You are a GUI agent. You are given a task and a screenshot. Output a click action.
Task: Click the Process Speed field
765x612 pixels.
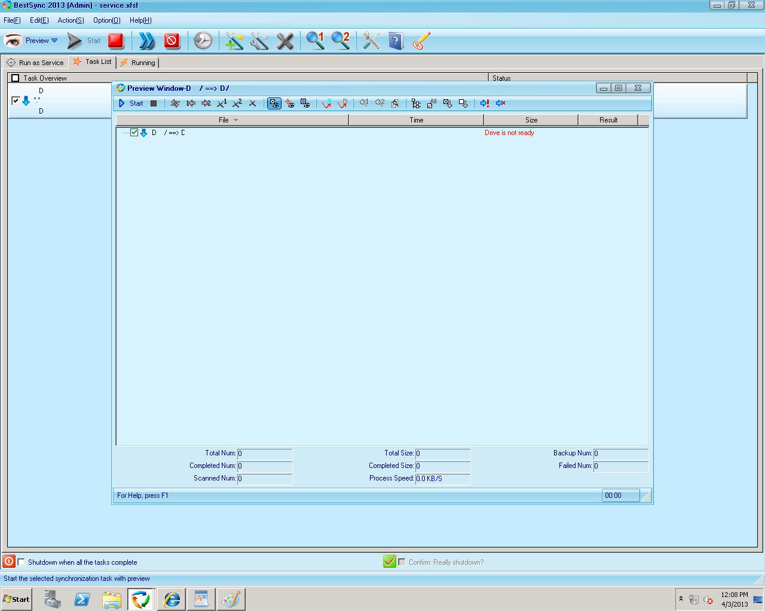pos(443,479)
